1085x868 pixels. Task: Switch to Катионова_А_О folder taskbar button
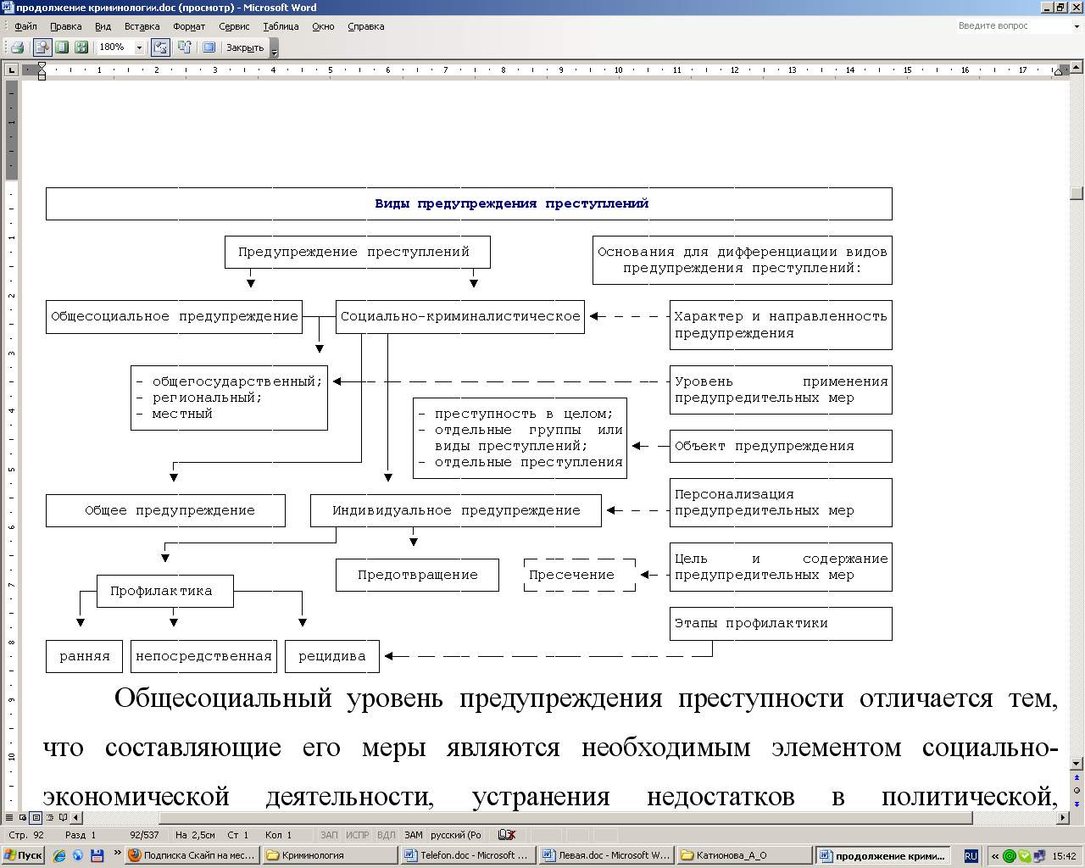tap(744, 856)
